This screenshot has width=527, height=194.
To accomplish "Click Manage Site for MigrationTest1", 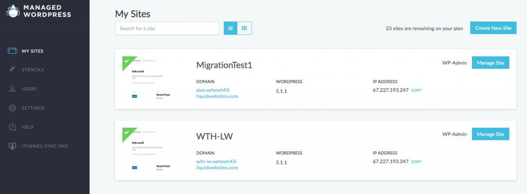I will click(x=490, y=63).
